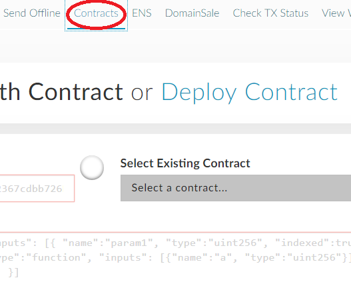Click the round gray circle beside Select Existing Contract
The image size is (351, 286).
[92, 167]
